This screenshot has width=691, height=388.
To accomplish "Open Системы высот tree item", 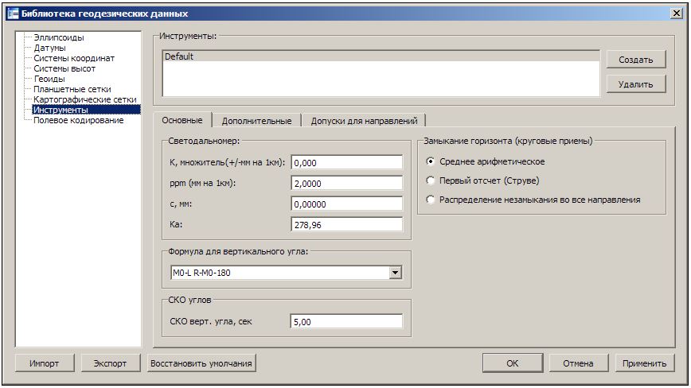I will (x=64, y=68).
